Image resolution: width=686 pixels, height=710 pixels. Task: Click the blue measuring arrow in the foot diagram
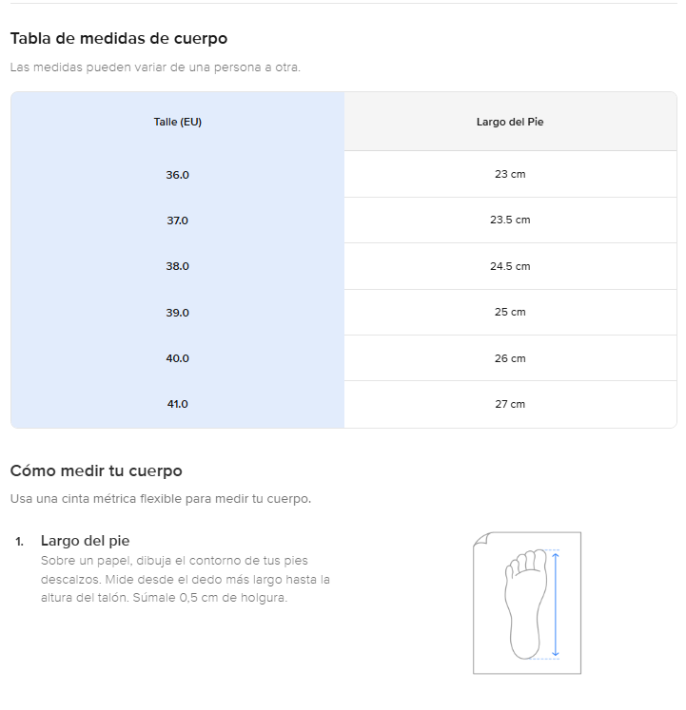click(x=556, y=604)
